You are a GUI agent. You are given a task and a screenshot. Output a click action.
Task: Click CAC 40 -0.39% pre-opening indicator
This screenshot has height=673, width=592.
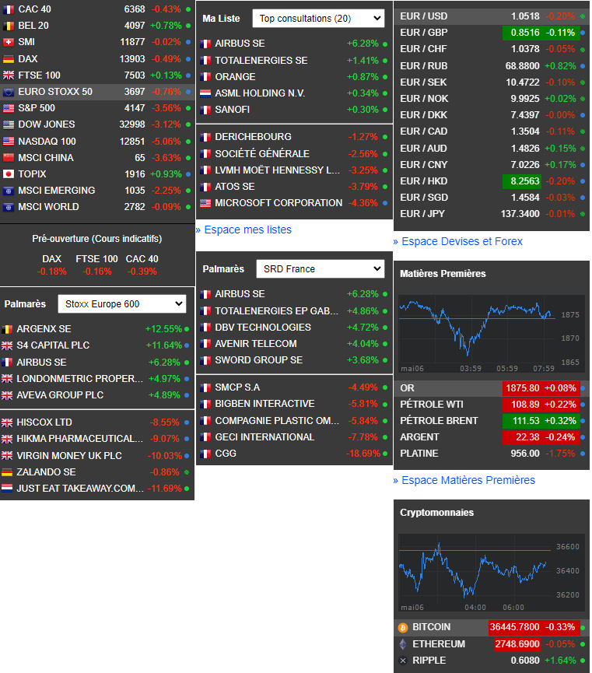pos(142,265)
